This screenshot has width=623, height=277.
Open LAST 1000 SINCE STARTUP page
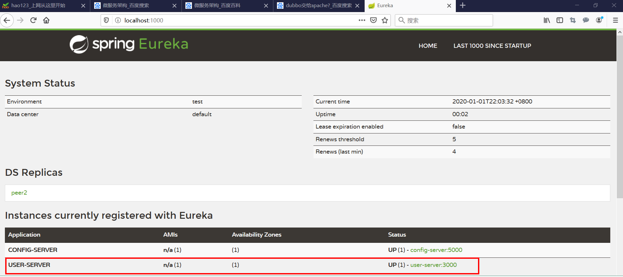click(x=492, y=46)
